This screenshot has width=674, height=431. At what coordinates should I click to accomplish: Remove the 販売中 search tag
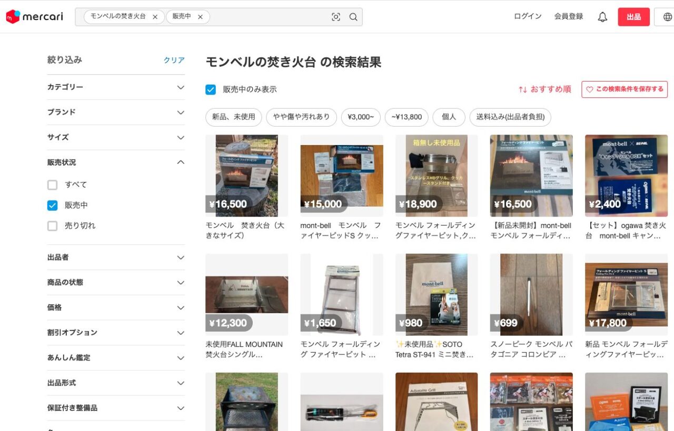coord(200,17)
